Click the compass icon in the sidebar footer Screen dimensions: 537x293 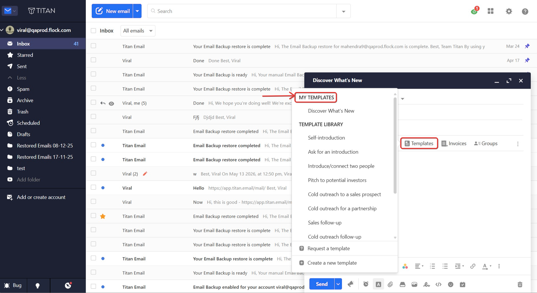coord(68,285)
